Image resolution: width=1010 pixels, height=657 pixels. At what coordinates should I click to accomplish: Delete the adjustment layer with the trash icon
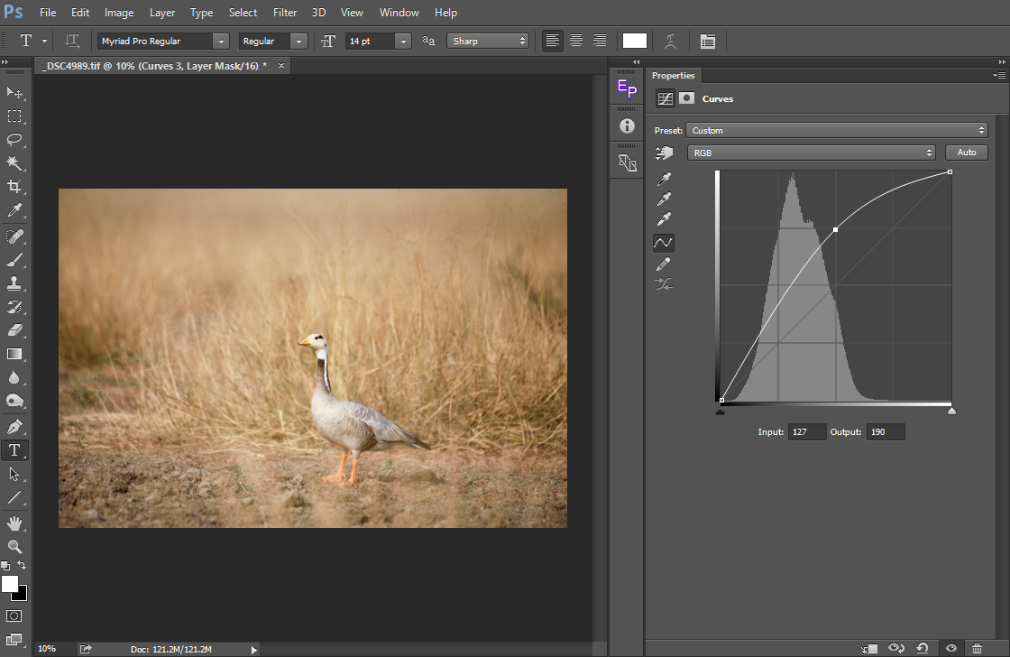point(978,648)
